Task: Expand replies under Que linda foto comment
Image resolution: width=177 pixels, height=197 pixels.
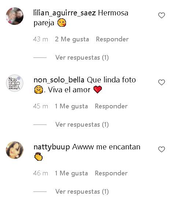Action: (82, 124)
